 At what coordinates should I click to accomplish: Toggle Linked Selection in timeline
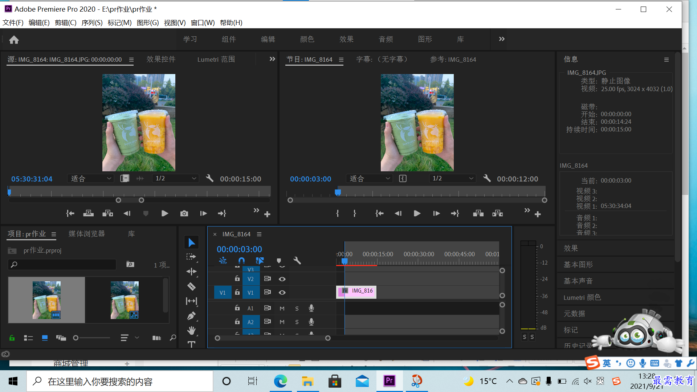(x=260, y=261)
